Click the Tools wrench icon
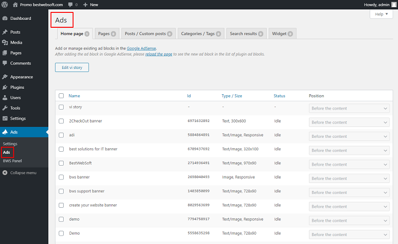 pyautogui.click(x=5, y=108)
